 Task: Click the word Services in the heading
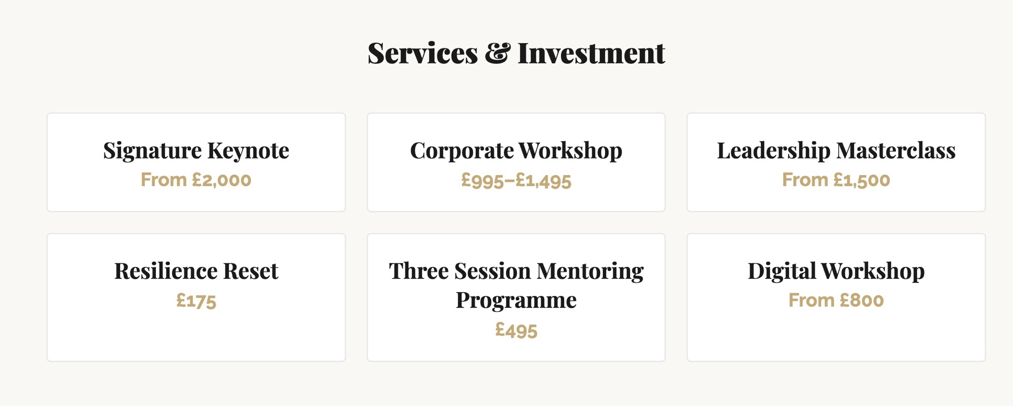[422, 53]
